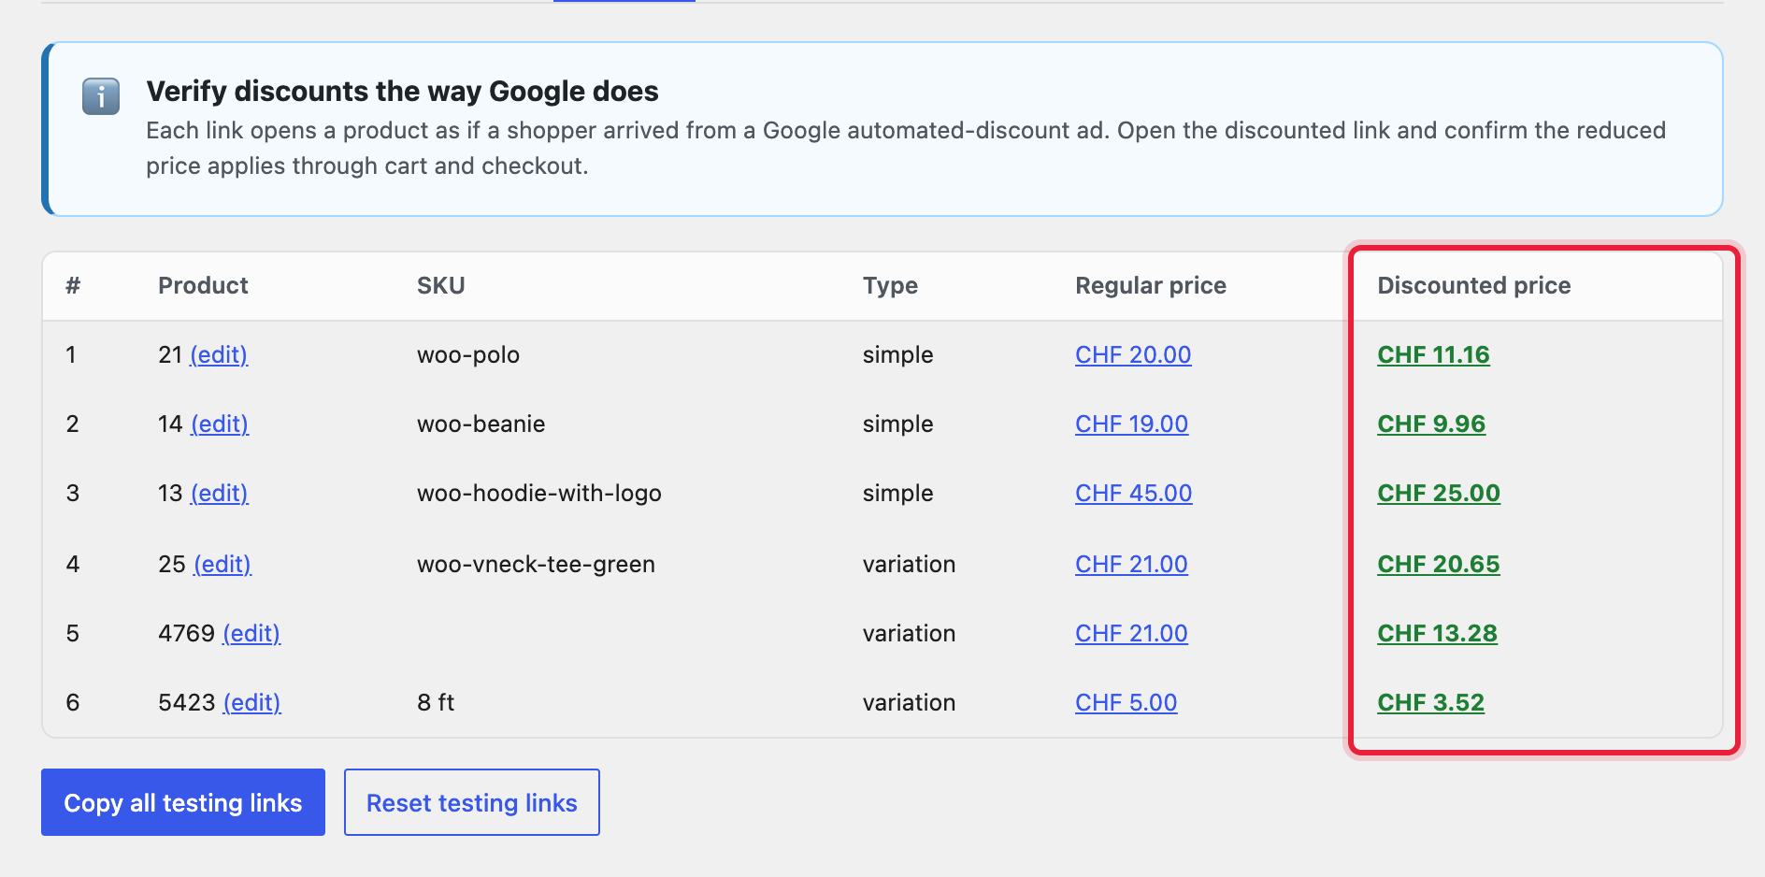Screen dimensions: 1765x877
Task: Click the blue info icon in notice
Action: [x=101, y=96]
